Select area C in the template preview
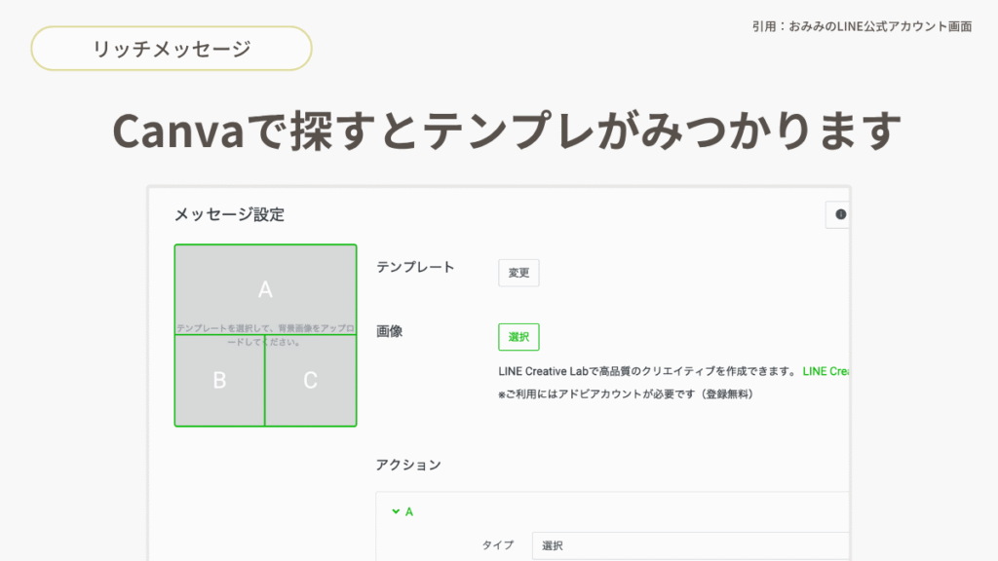 pyautogui.click(x=310, y=381)
